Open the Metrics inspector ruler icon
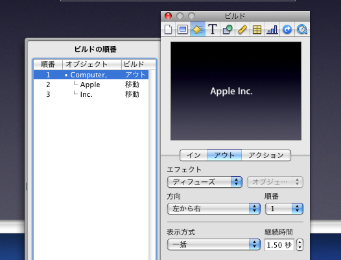Image resolution: width=341 pixels, height=260 pixels. (x=242, y=29)
